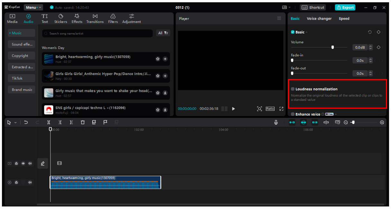Zoom in the timeline with plus icon

point(382,122)
